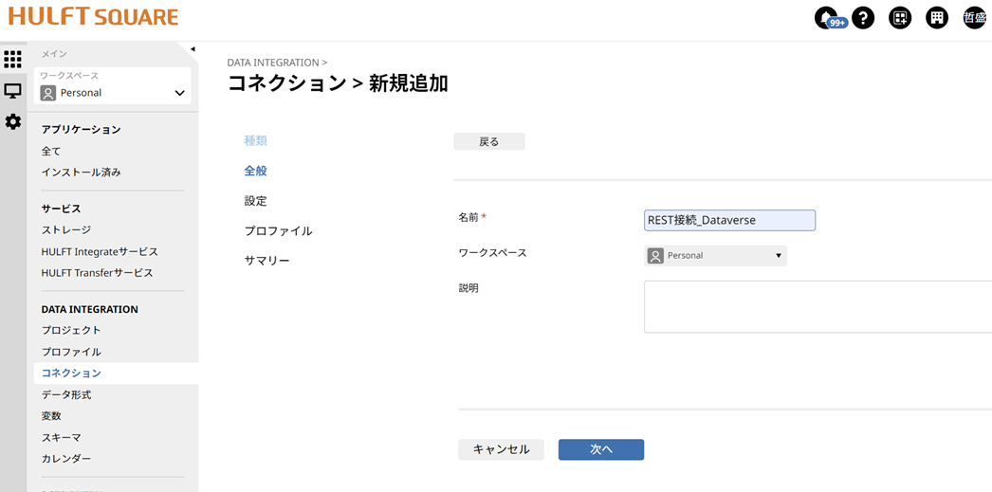This screenshot has height=492, width=992.
Task: Open プロファイル in the sidebar
Action: tap(71, 352)
